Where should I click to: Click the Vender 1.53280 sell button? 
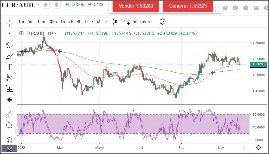(136, 6)
